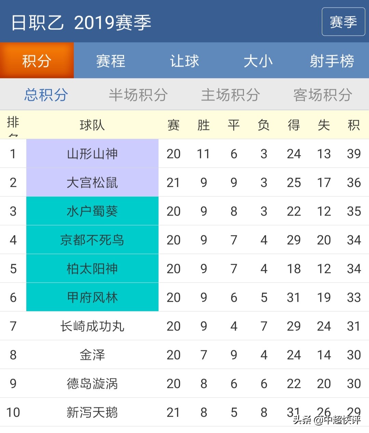Tap the 大宫松鼠 team name

92,182
